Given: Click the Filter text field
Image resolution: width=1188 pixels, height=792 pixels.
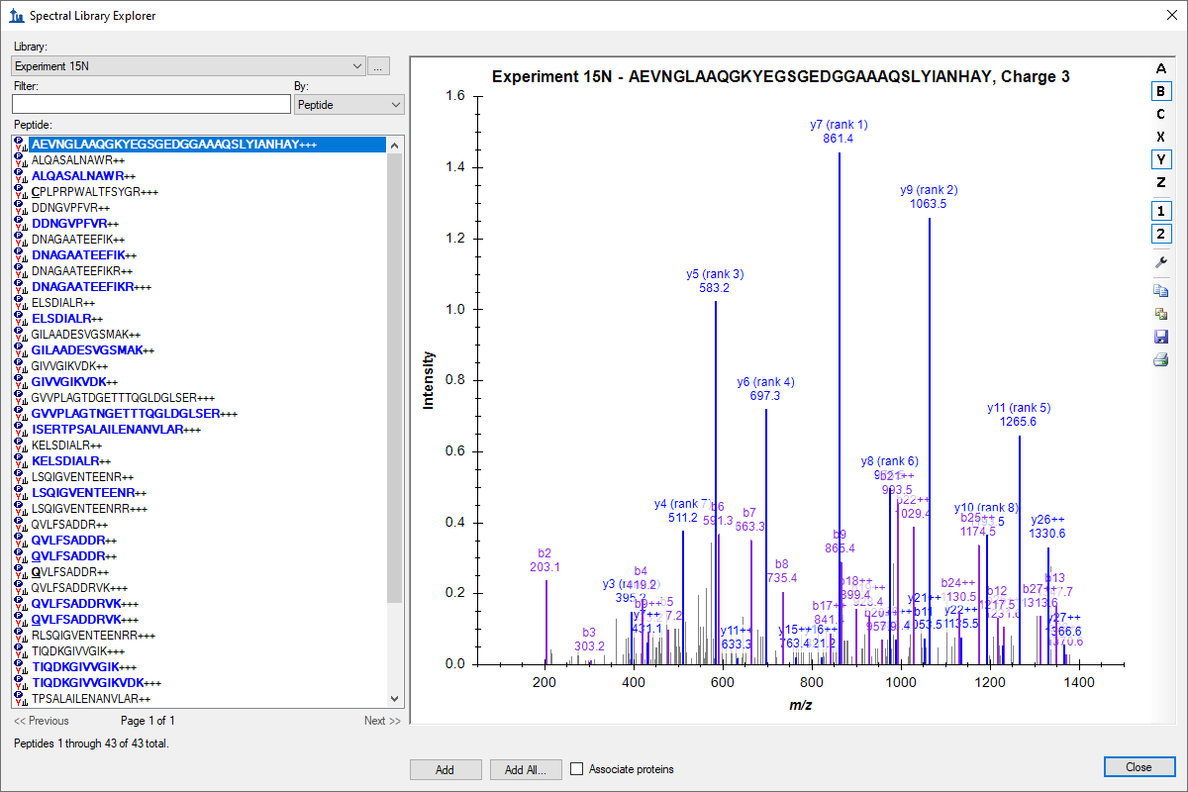Looking at the screenshot, I should click(151, 105).
